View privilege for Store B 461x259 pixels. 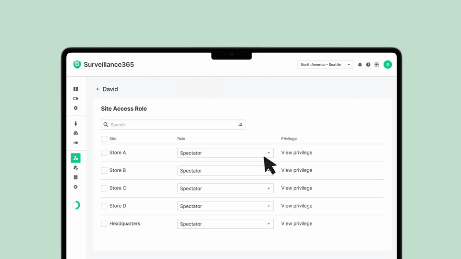coord(297,170)
